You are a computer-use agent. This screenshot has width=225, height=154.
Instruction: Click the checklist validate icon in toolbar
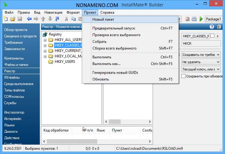pos(188,19)
